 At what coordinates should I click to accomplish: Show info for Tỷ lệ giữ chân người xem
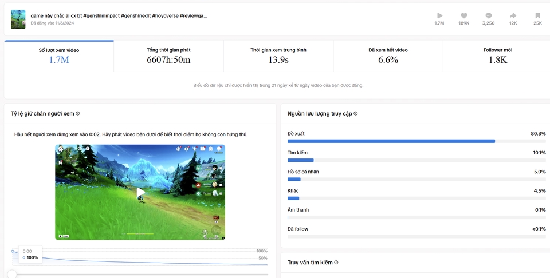click(78, 113)
